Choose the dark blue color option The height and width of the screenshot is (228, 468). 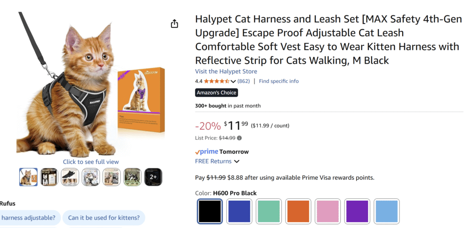(x=239, y=211)
